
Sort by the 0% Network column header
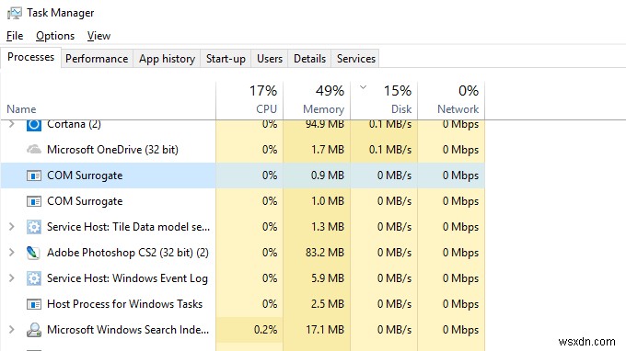(x=451, y=100)
